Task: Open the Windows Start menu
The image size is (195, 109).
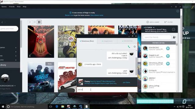Action: pos(3,107)
